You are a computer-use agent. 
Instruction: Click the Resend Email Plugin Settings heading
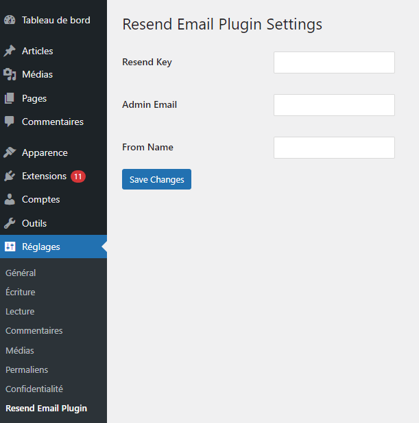point(222,25)
